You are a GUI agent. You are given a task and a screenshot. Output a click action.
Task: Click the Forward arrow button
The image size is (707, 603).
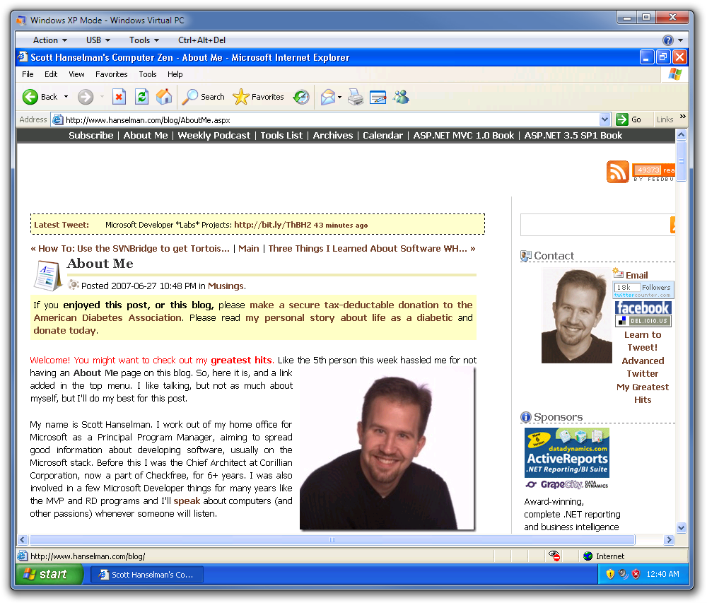pyautogui.click(x=86, y=97)
